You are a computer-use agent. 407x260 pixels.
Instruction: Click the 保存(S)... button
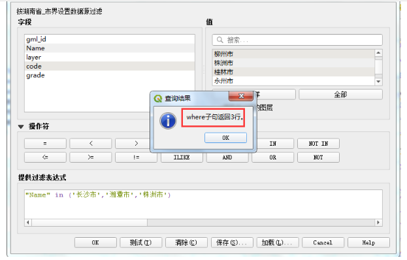232,242
